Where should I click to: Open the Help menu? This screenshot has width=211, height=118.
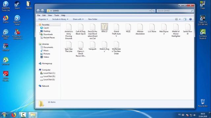coord(63,15)
